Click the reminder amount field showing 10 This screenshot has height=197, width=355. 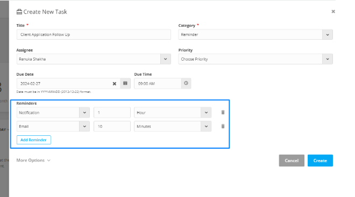112,126
